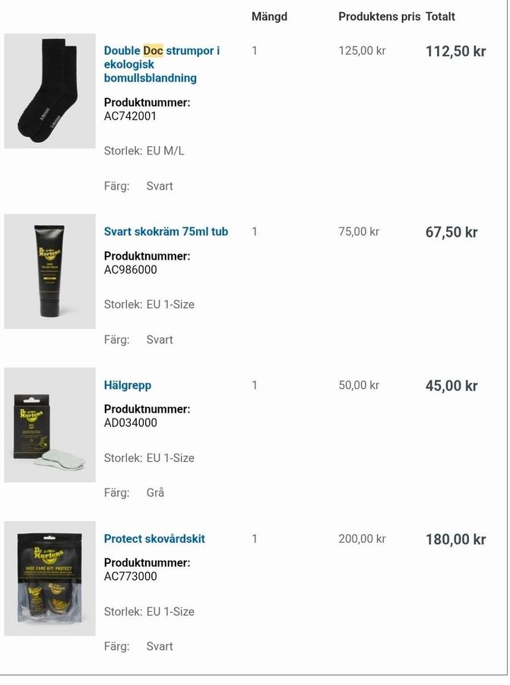Open the Protect skovårdskit product link
This screenshot has height=685, width=510.
click(154, 539)
